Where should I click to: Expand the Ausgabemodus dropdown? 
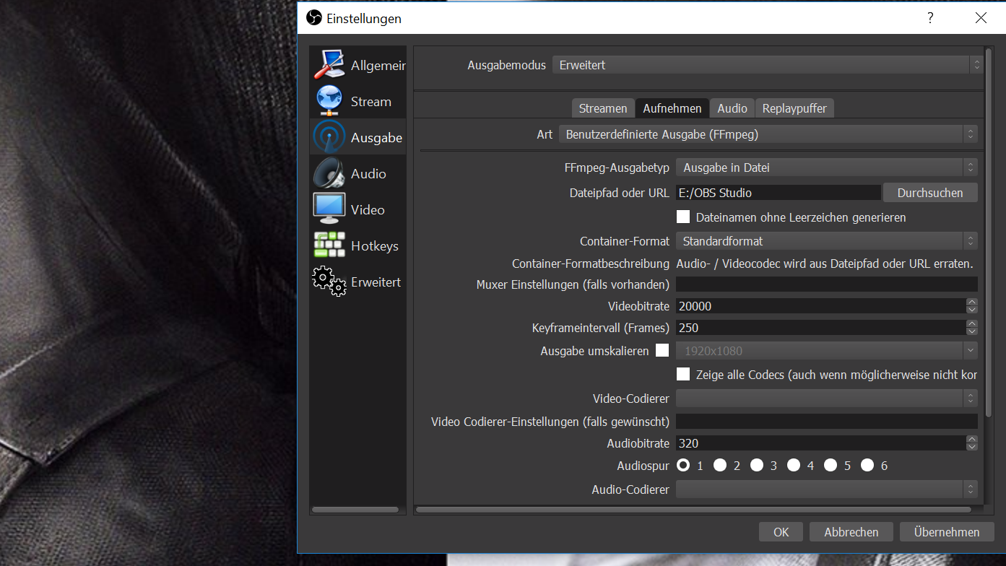tap(767, 65)
